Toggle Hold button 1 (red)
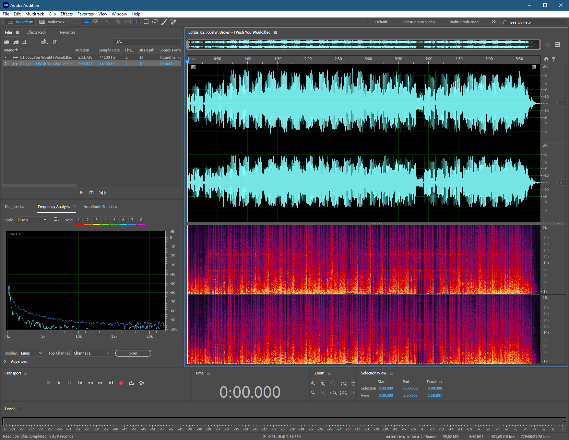 coord(79,220)
